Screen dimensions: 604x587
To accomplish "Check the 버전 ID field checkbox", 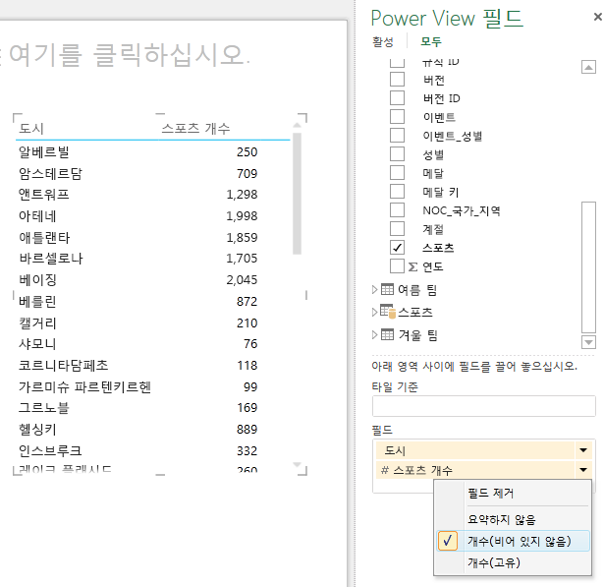I will (397, 98).
